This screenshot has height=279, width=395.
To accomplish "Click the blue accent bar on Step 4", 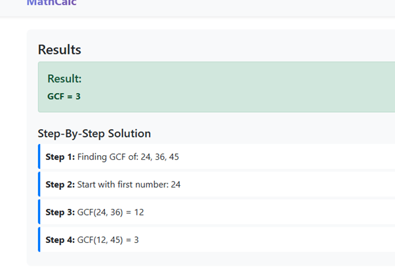I will tap(39, 240).
